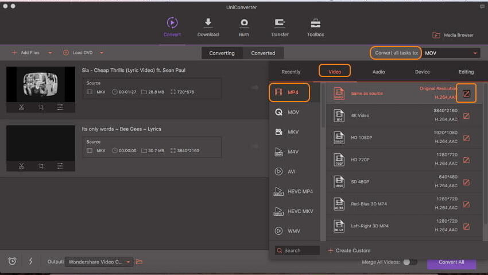Click the format Search field
Screen dimensions: 488x275
pyautogui.click(x=297, y=250)
